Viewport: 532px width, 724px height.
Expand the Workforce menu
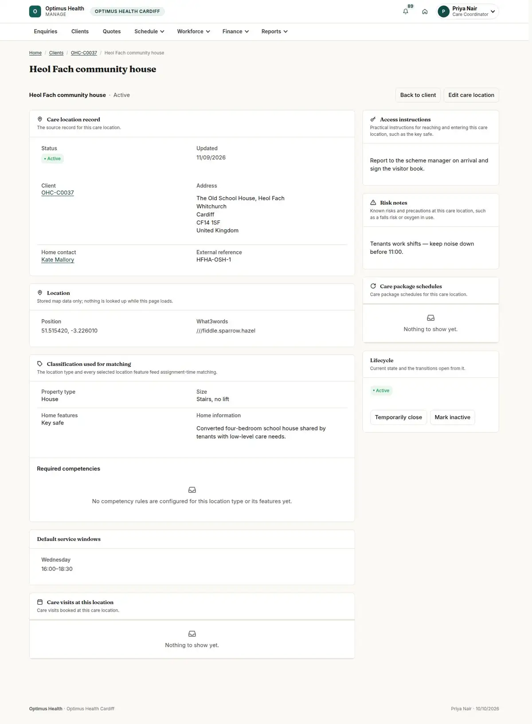click(193, 32)
